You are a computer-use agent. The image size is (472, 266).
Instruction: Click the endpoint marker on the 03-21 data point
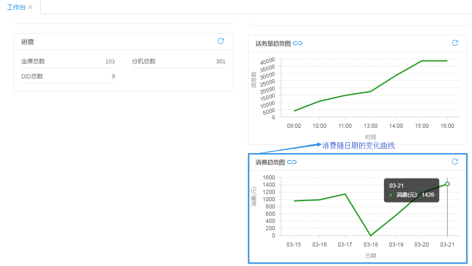447,184
